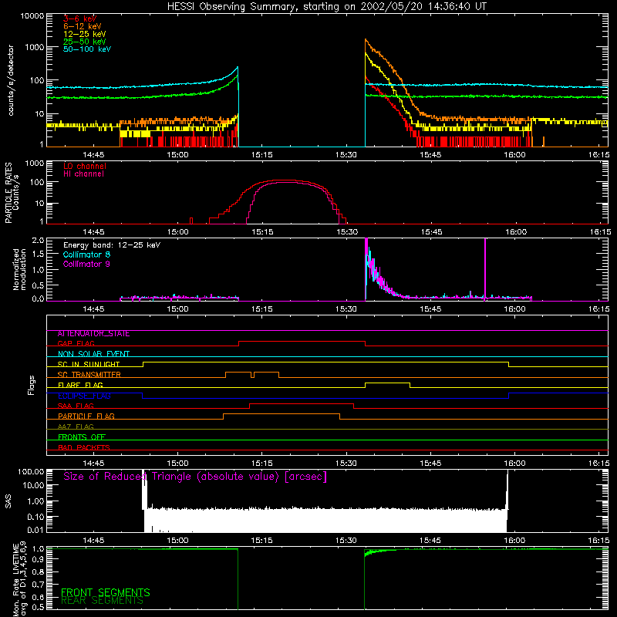The image size is (617, 617).
Task: Click the counts/s/detector axis title
Action: 11,80
